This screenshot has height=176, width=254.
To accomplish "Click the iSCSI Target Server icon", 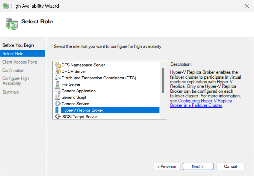I will point(57,116).
